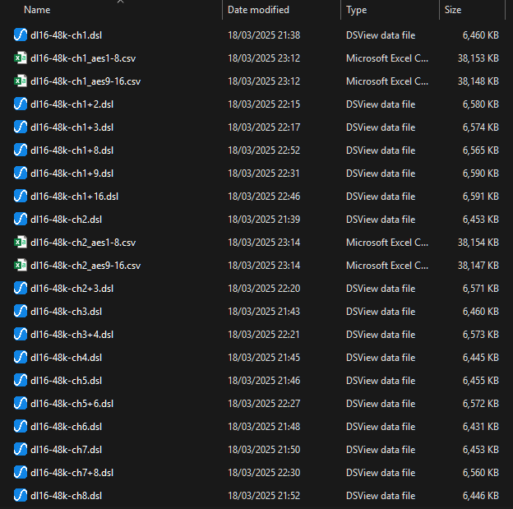Click the DSView icon for dl16-48k-ch6.dsl
The width and height of the screenshot is (513, 509).
click(21, 427)
